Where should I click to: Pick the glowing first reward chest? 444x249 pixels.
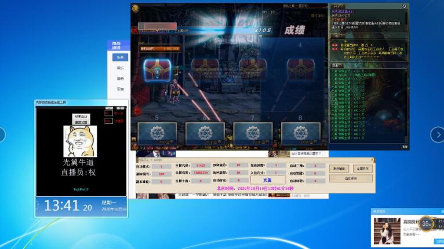(157, 70)
